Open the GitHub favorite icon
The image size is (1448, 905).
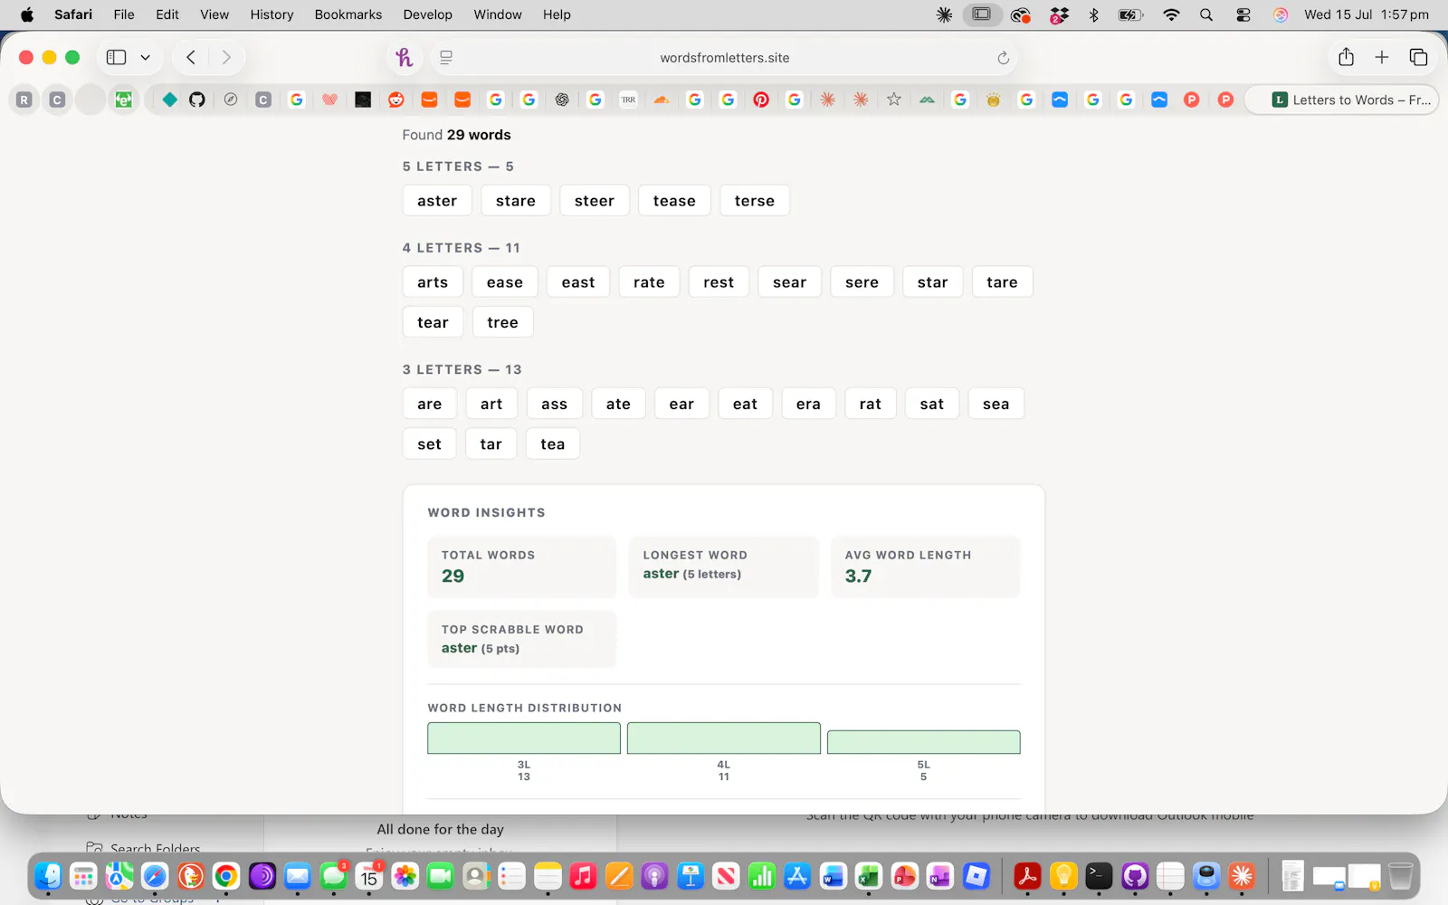coord(197,100)
